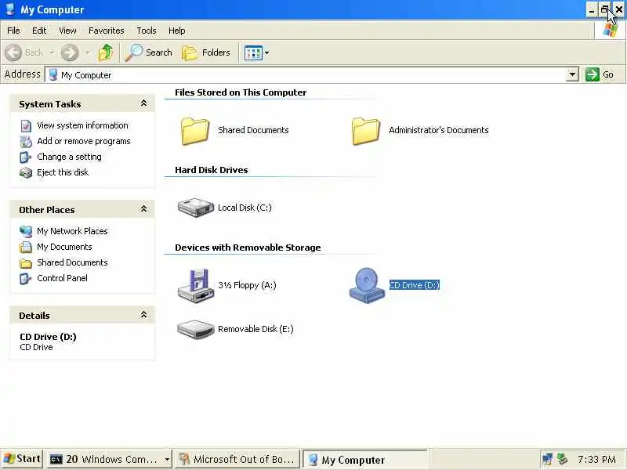This screenshot has width=627, height=470.
Task: Click the Change a setting icon
Action: click(x=26, y=157)
